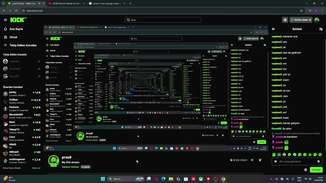
Task: Collapse the list with the main sidebar's Daha Az
Action: pyautogui.click(x=36, y=168)
